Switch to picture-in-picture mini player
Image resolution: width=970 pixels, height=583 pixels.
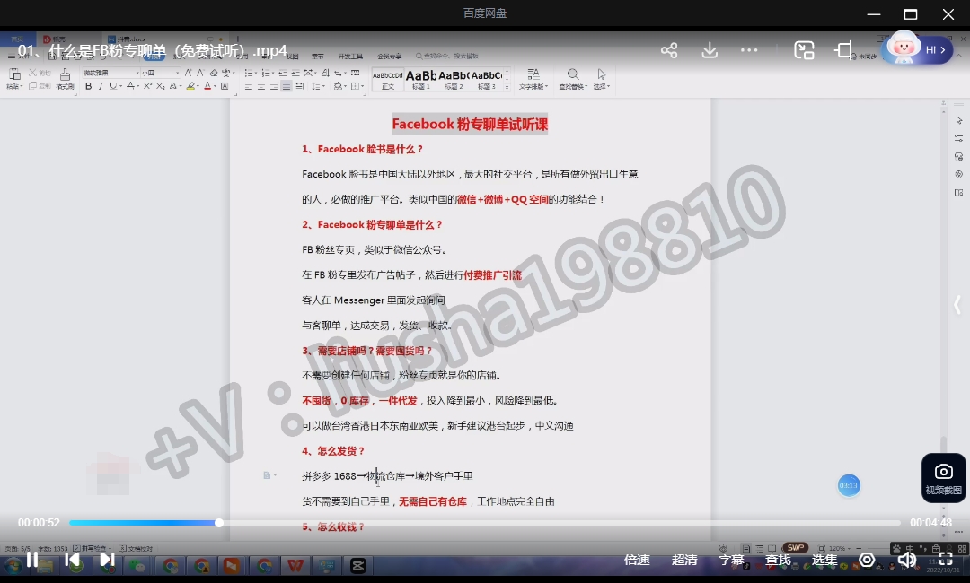804,50
